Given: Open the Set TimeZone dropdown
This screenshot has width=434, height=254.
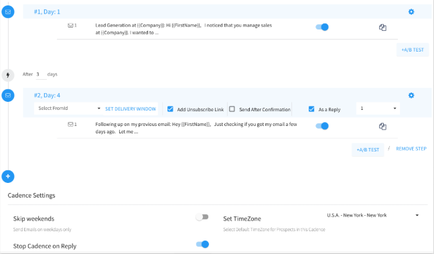Looking at the screenshot, I should (x=372, y=215).
